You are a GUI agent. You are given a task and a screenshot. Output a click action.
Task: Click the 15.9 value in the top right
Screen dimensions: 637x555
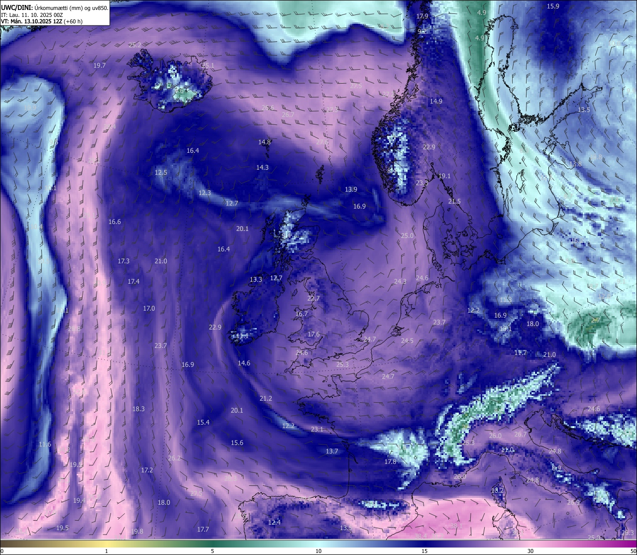(553, 6)
